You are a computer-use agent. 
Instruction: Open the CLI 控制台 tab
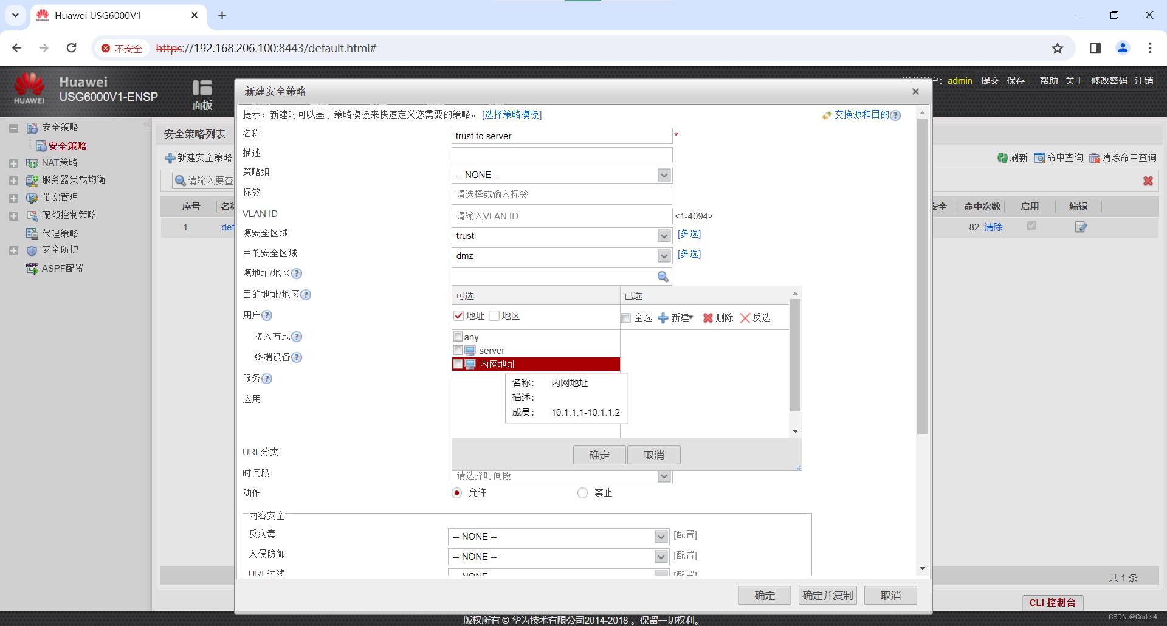point(1053,602)
